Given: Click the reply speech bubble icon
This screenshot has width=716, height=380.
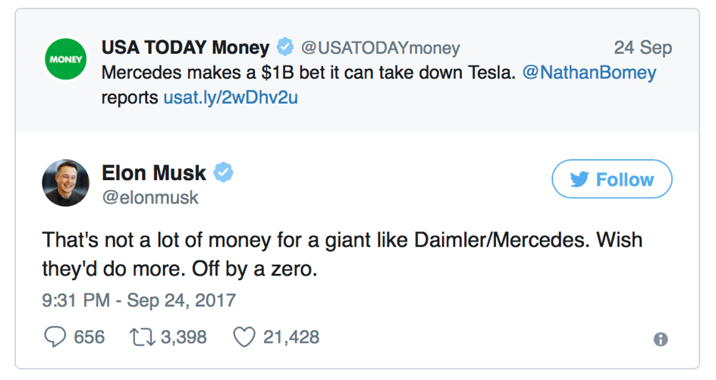Looking at the screenshot, I should pos(55,337).
